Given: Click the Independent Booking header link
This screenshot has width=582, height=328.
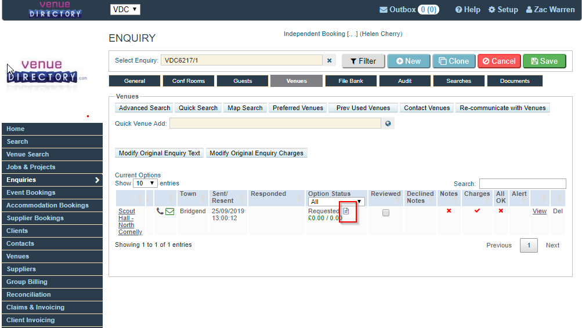Looking at the screenshot, I should coord(343,34).
